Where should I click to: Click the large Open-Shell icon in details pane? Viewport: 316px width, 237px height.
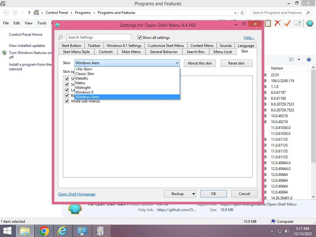[75, 209]
